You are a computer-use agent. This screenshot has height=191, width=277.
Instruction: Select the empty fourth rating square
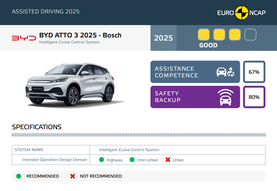250,35
